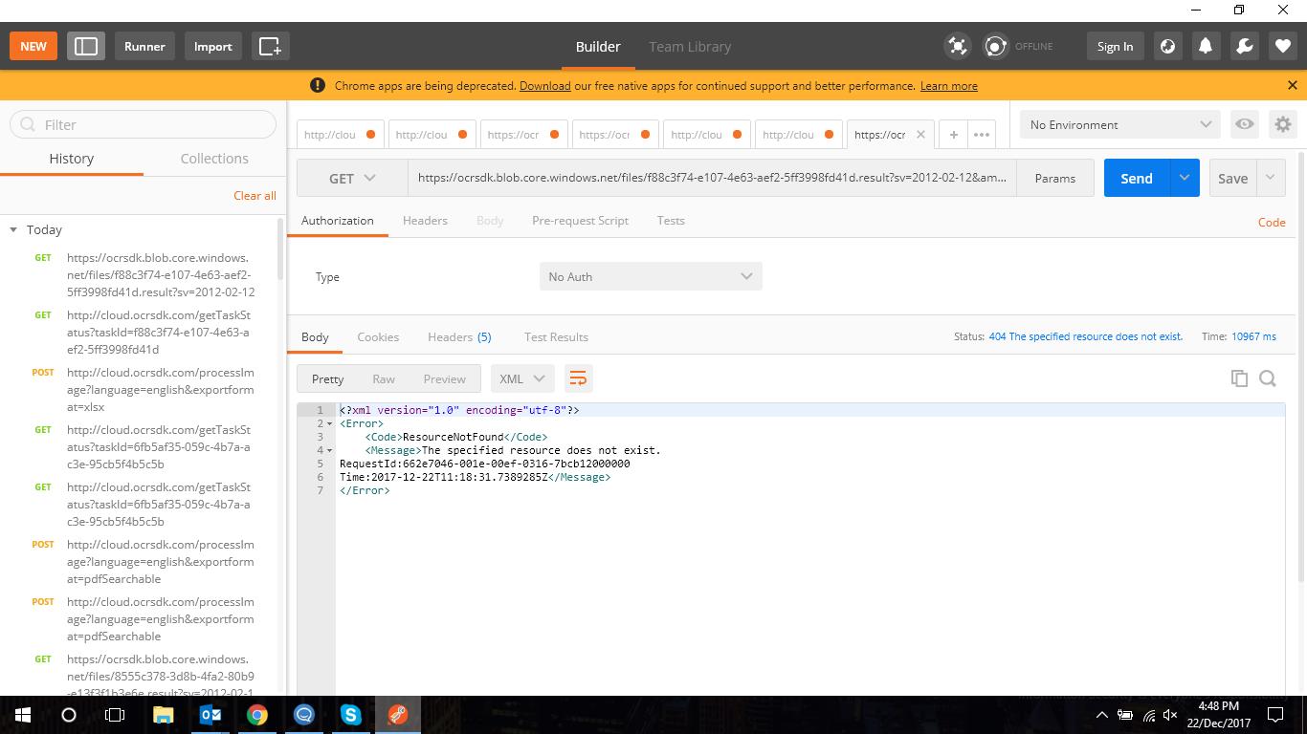The width and height of the screenshot is (1307, 734).
Task: Copy the response body to clipboard
Action: (1239, 378)
